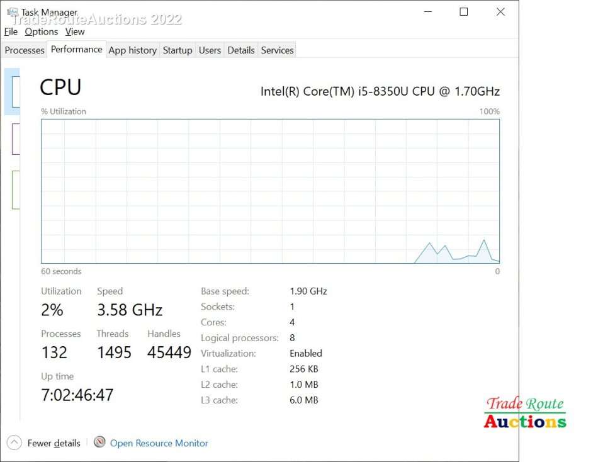Screen dimensions: 598x462
Task: Minimize the Task Manager window
Action: [x=427, y=12]
